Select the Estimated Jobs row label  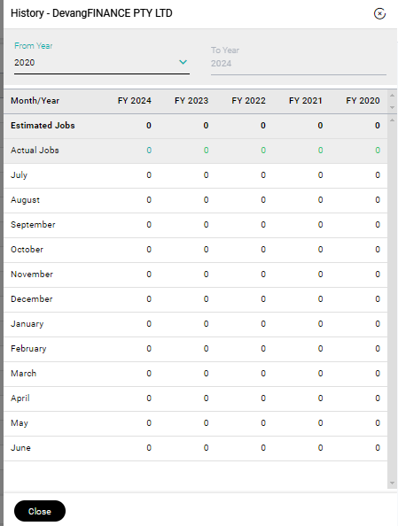coord(43,126)
